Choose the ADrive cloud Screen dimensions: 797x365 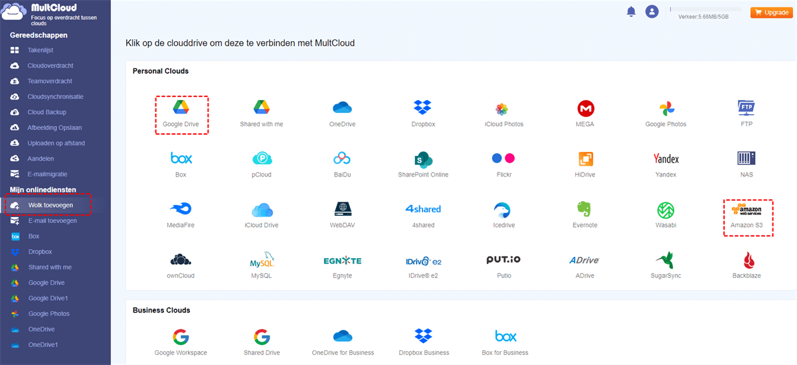(585, 266)
